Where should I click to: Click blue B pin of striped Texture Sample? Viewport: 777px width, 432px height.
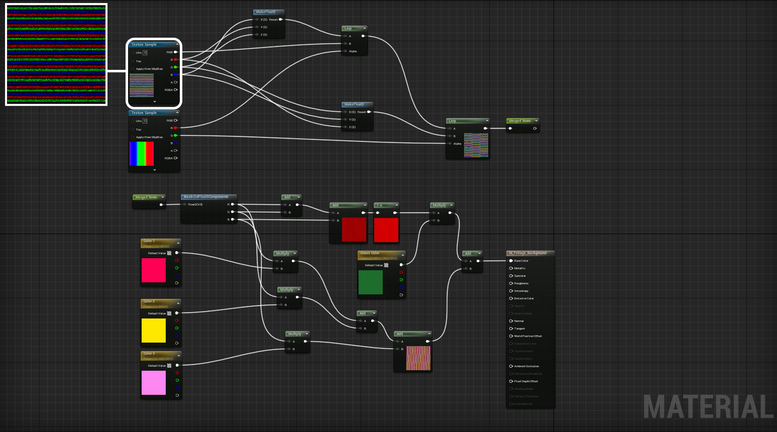pos(175,75)
